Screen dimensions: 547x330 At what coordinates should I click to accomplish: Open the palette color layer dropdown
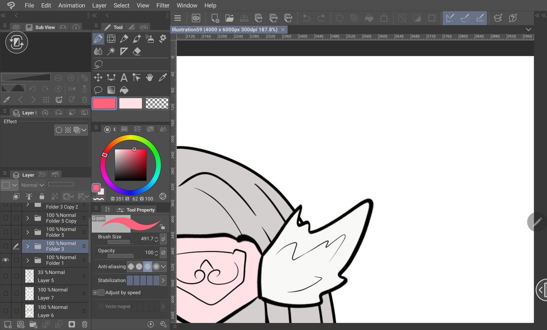(10, 185)
